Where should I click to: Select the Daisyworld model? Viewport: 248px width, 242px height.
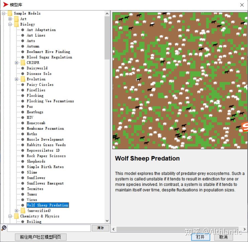[37, 68]
